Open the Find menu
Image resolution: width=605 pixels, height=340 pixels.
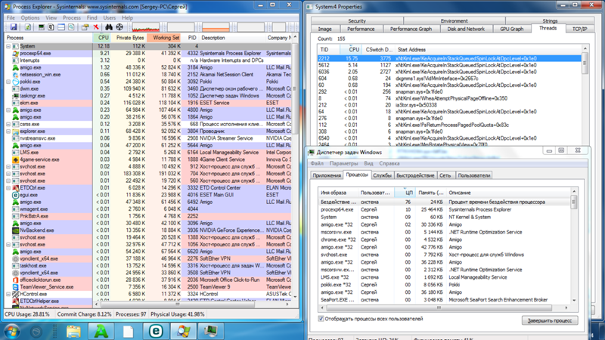(92, 17)
